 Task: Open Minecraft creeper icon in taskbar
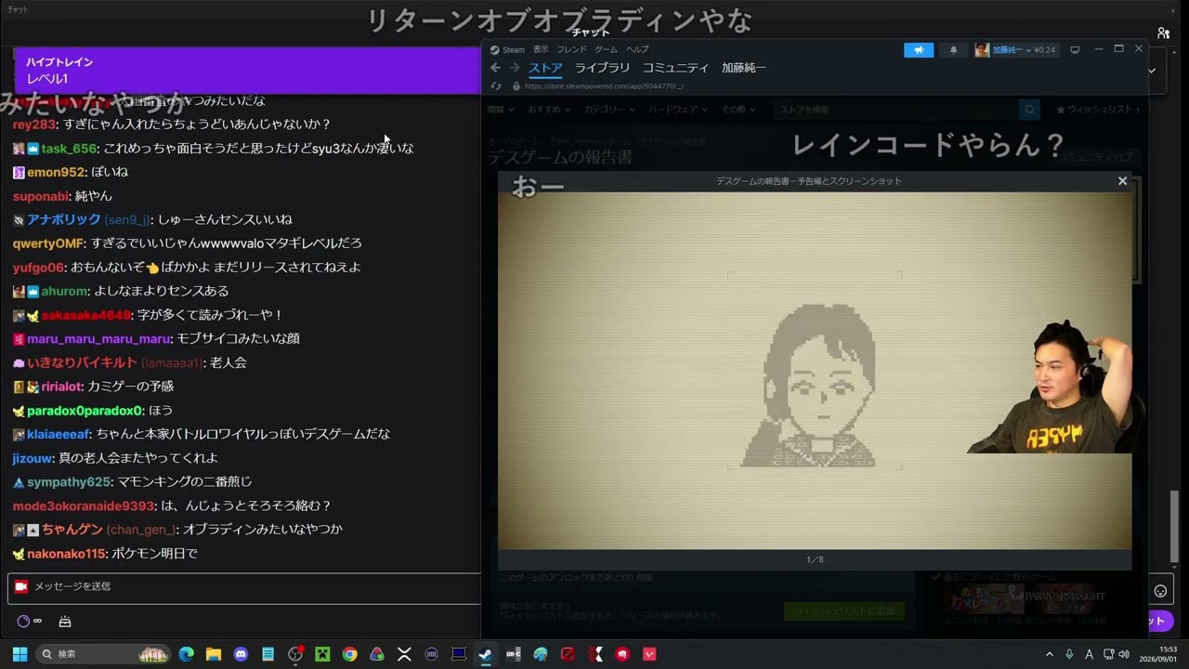tap(322, 654)
